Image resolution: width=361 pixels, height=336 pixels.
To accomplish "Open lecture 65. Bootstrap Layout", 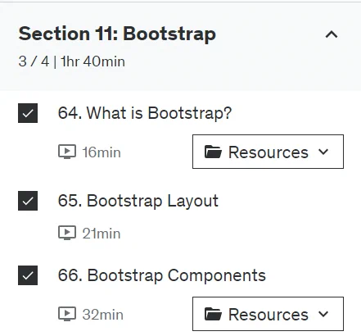I will [x=138, y=201].
